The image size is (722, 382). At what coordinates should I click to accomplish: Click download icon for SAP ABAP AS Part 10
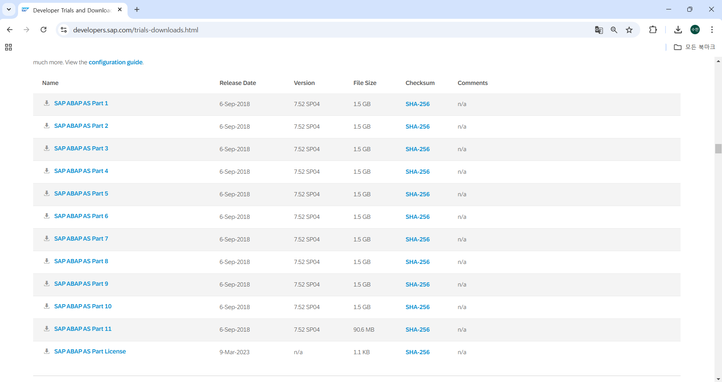pos(47,306)
